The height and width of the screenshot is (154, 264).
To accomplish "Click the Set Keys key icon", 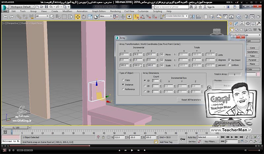I will click(182, 139).
